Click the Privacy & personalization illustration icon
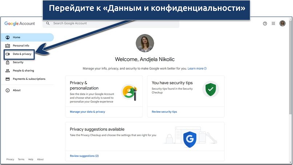The width and height of the screenshot is (293, 165). click(128, 92)
